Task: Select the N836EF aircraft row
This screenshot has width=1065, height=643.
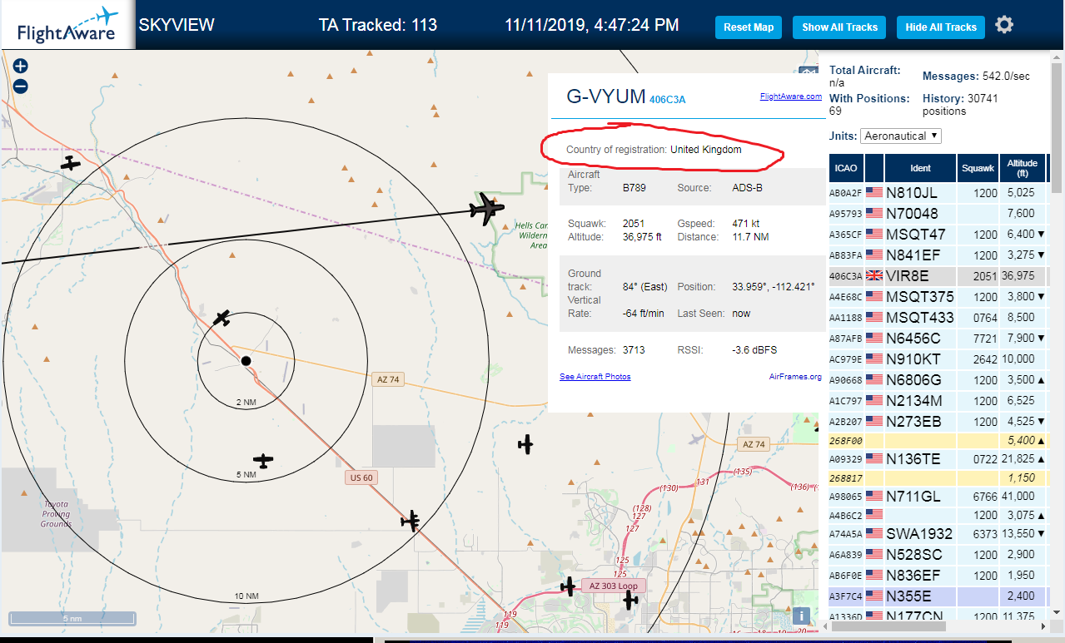Action: [938, 575]
